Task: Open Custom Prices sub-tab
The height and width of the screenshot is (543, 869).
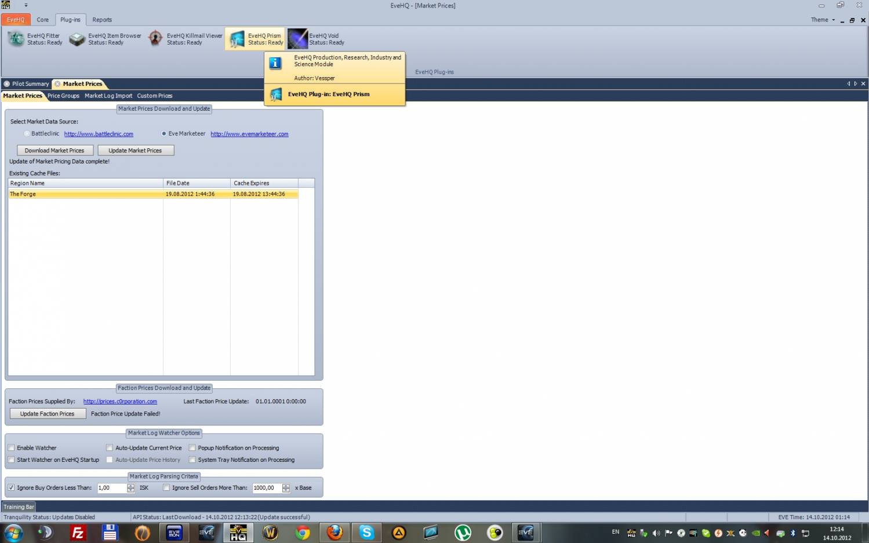Action: pos(155,96)
